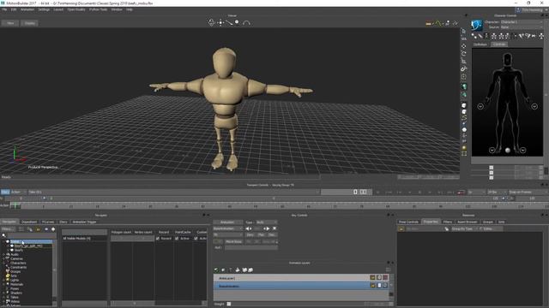Open the Animation menu

(x=27, y=9)
